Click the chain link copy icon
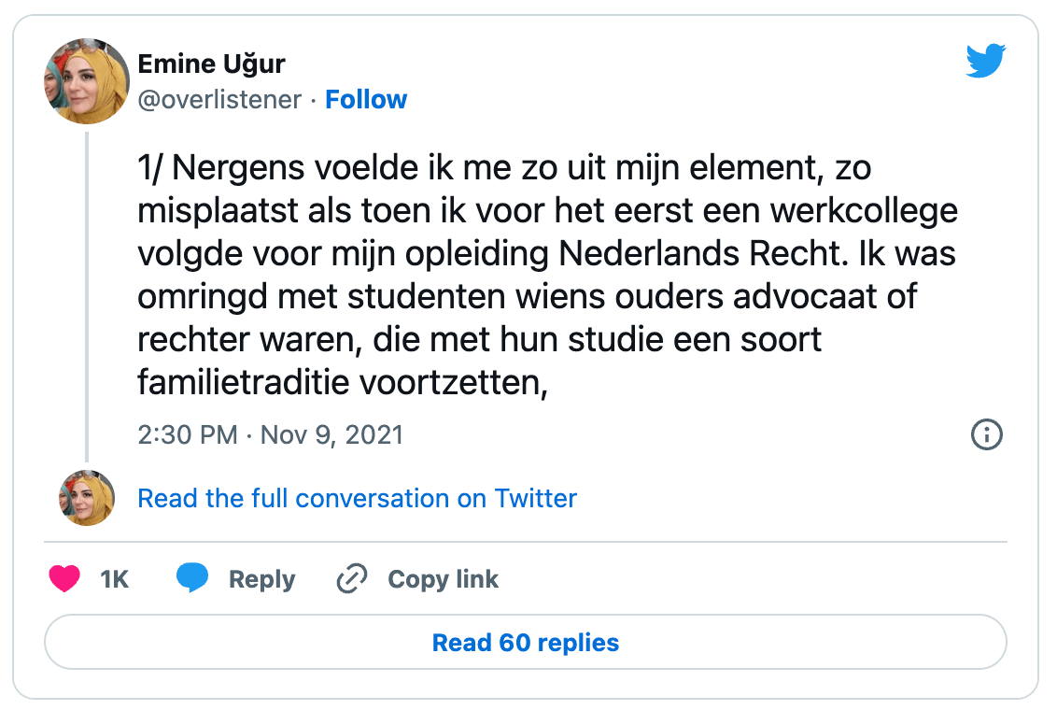The image size is (1057, 710). point(351,579)
